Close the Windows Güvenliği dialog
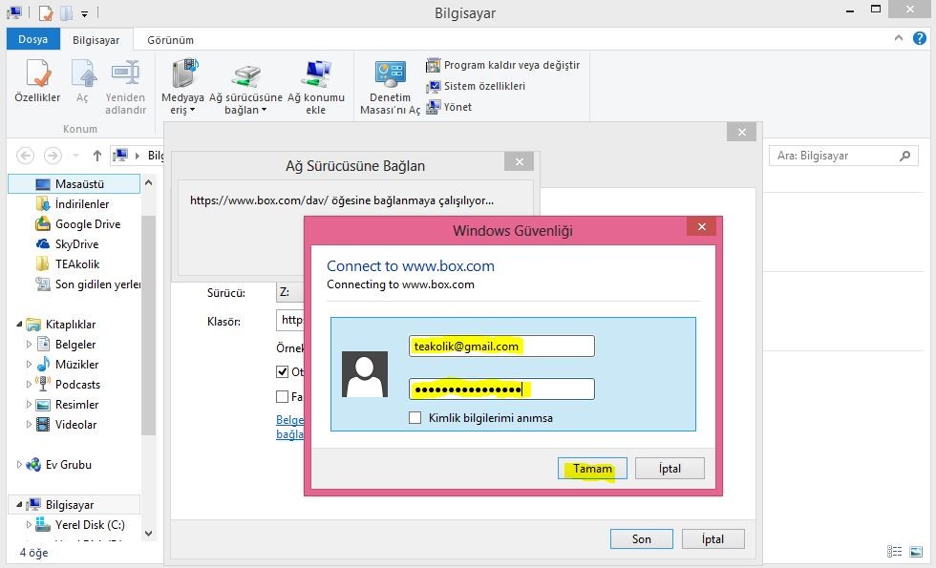Viewport: 936px width, 568px height. [x=701, y=226]
